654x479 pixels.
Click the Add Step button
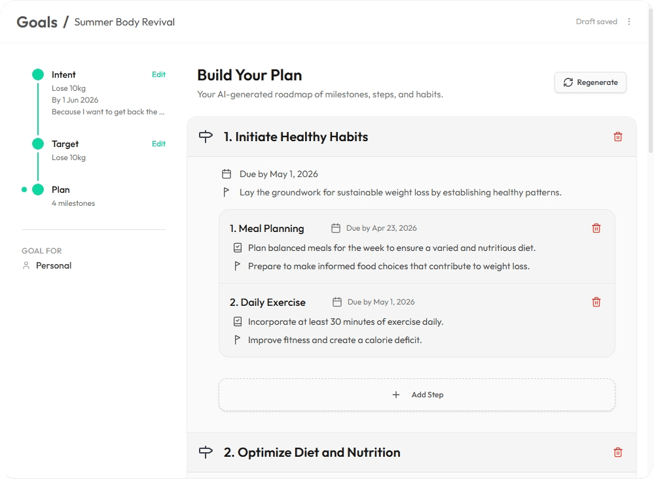click(416, 394)
